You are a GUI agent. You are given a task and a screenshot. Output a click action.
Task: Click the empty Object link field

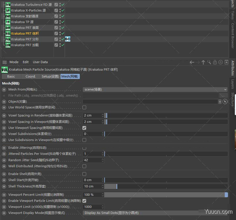tap(150, 102)
